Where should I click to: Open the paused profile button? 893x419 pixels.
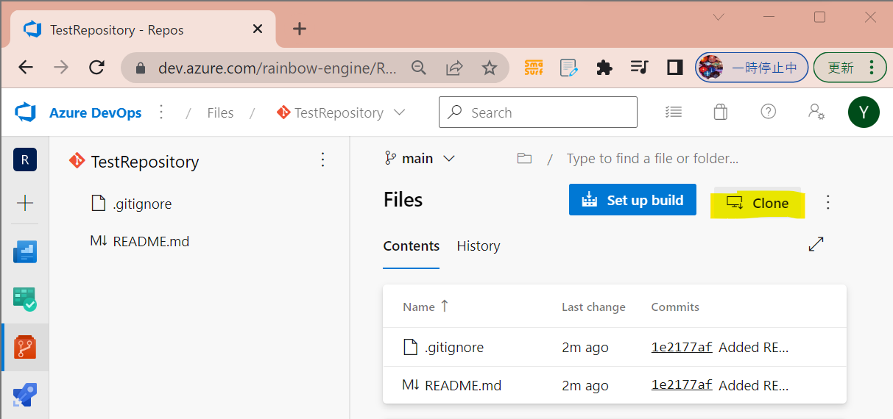[x=752, y=68]
